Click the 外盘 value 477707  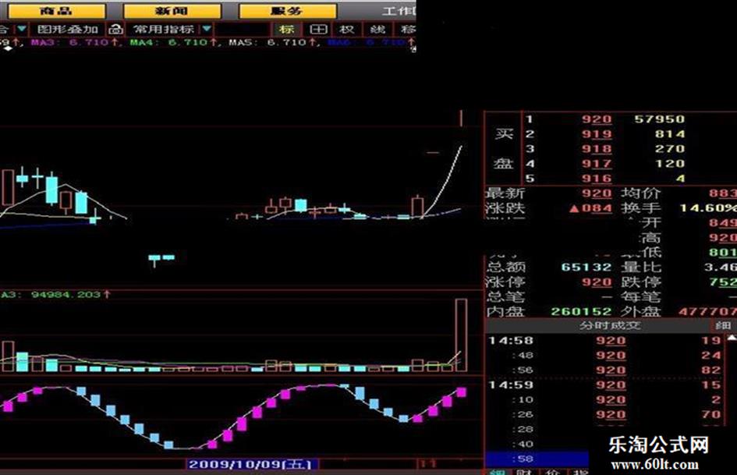[707, 311]
